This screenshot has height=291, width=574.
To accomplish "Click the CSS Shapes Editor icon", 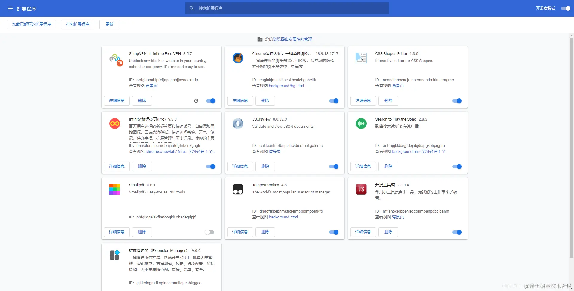I will pos(361,58).
